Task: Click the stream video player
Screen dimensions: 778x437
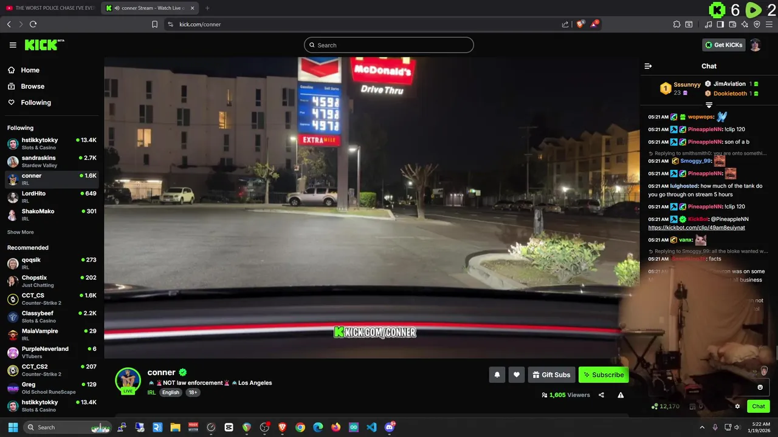Action: point(371,208)
